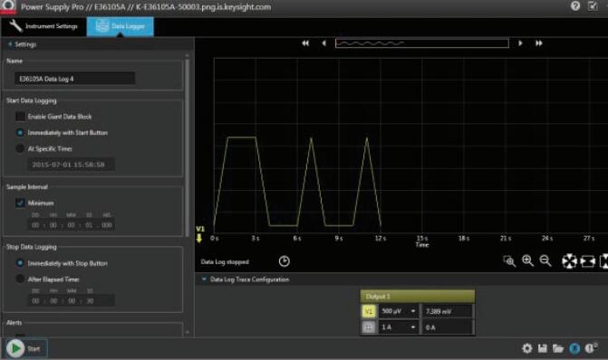Click the clock icon beside Data Log stopped

pos(285,261)
